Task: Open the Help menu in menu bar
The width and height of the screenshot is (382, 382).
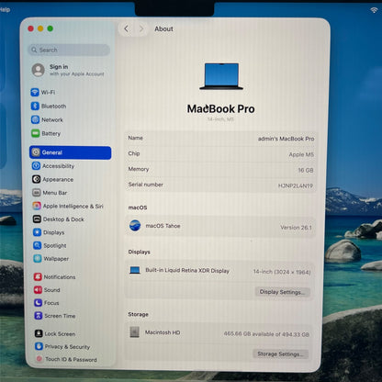Action: [x=5, y=9]
